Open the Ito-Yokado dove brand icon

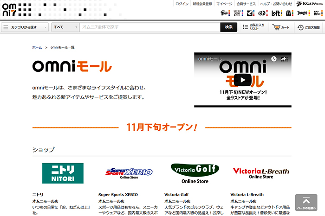point(251,13)
